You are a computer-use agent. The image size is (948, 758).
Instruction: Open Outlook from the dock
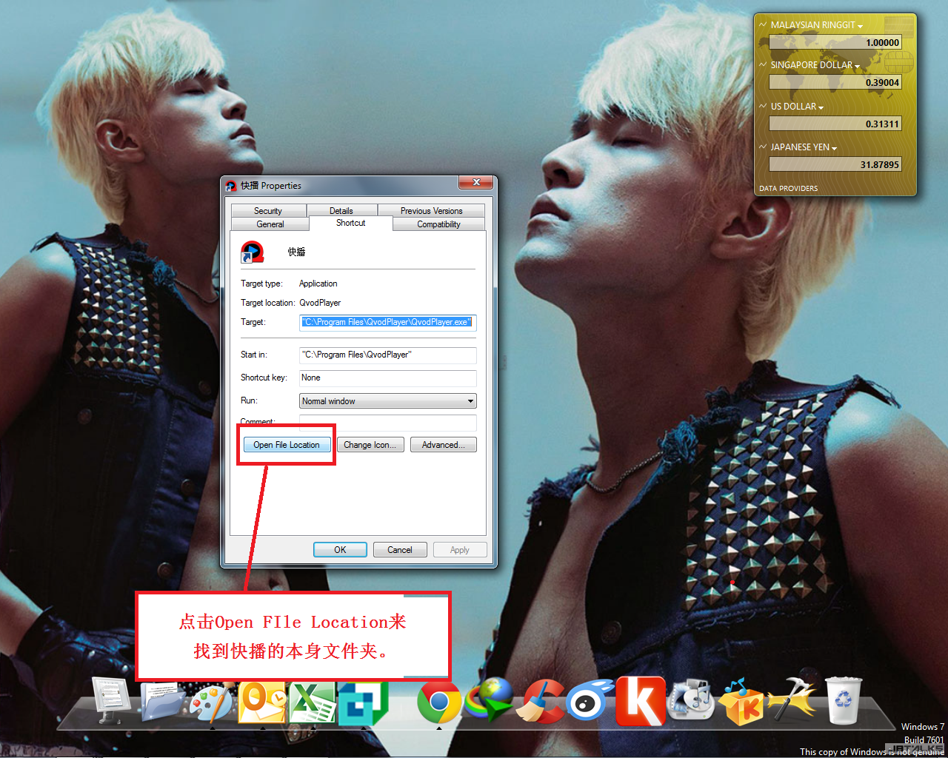point(262,702)
